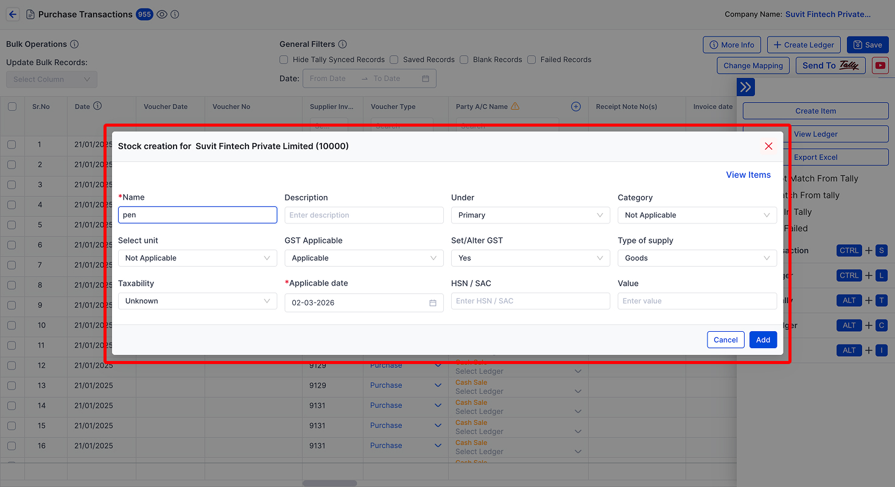
Task: Click the Send To Tally button
Action: click(830, 65)
